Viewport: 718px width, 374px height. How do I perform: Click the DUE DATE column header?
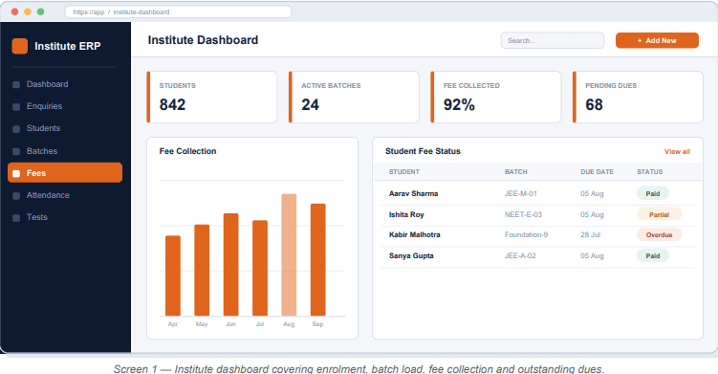pos(597,172)
